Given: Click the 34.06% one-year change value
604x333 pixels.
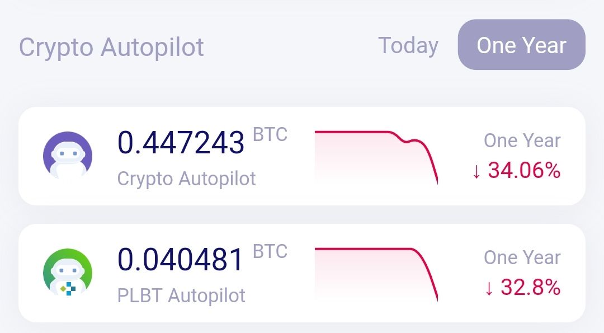Looking at the screenshot, I should pos(524,170).
